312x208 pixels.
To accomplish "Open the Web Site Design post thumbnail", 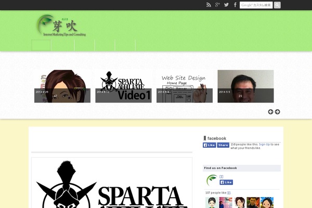I will point(185,86).
